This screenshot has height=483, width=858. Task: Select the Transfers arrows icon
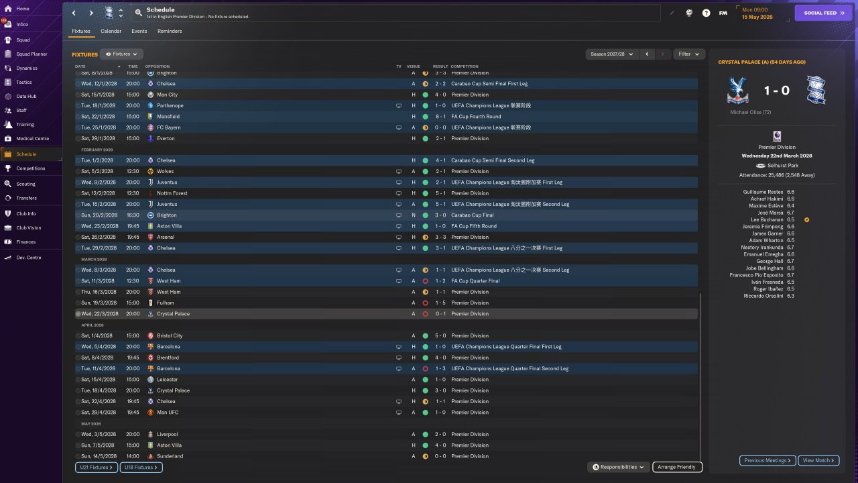click(8, 198)
